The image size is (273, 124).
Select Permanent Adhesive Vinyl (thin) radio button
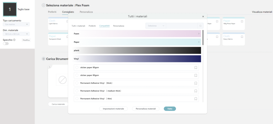(x=77, y=99)
